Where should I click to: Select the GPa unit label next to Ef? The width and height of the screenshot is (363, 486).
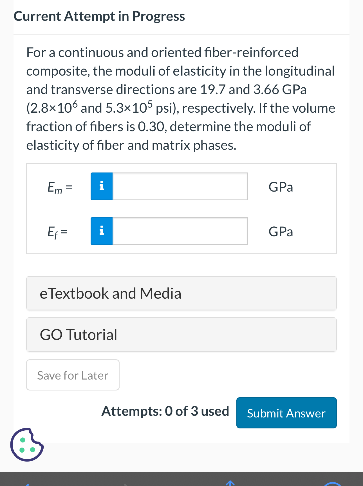pos(281,231)
